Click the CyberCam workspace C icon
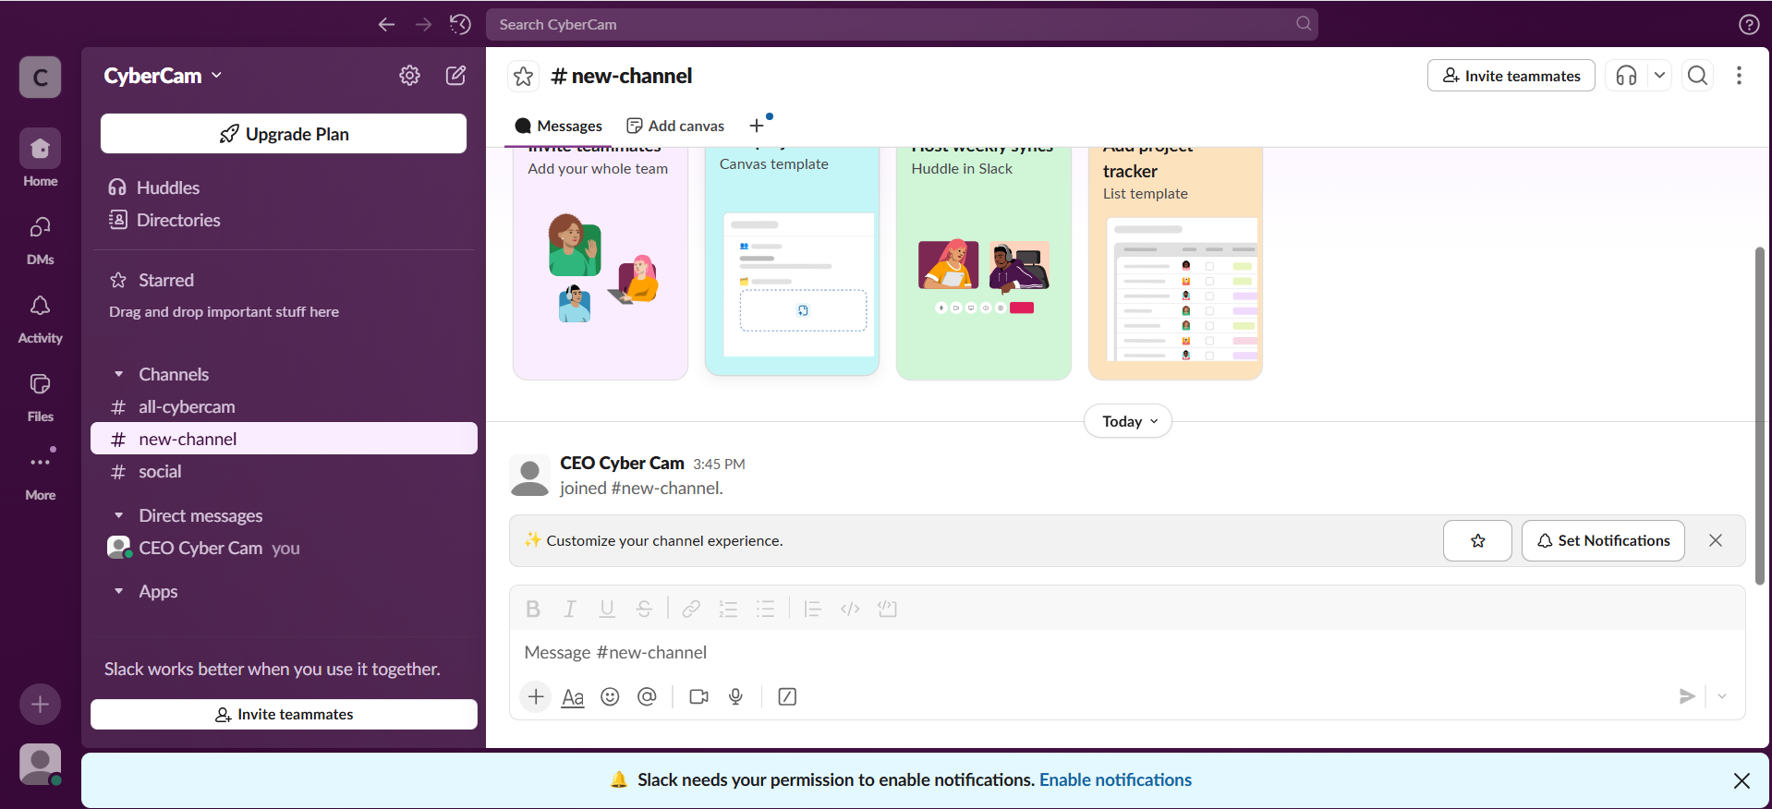This screenshot has width=1772, height=809. 41,77
